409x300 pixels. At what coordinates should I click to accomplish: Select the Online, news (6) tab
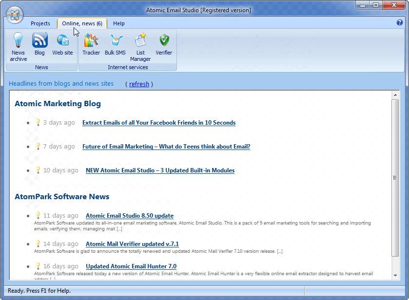point(82,23)
